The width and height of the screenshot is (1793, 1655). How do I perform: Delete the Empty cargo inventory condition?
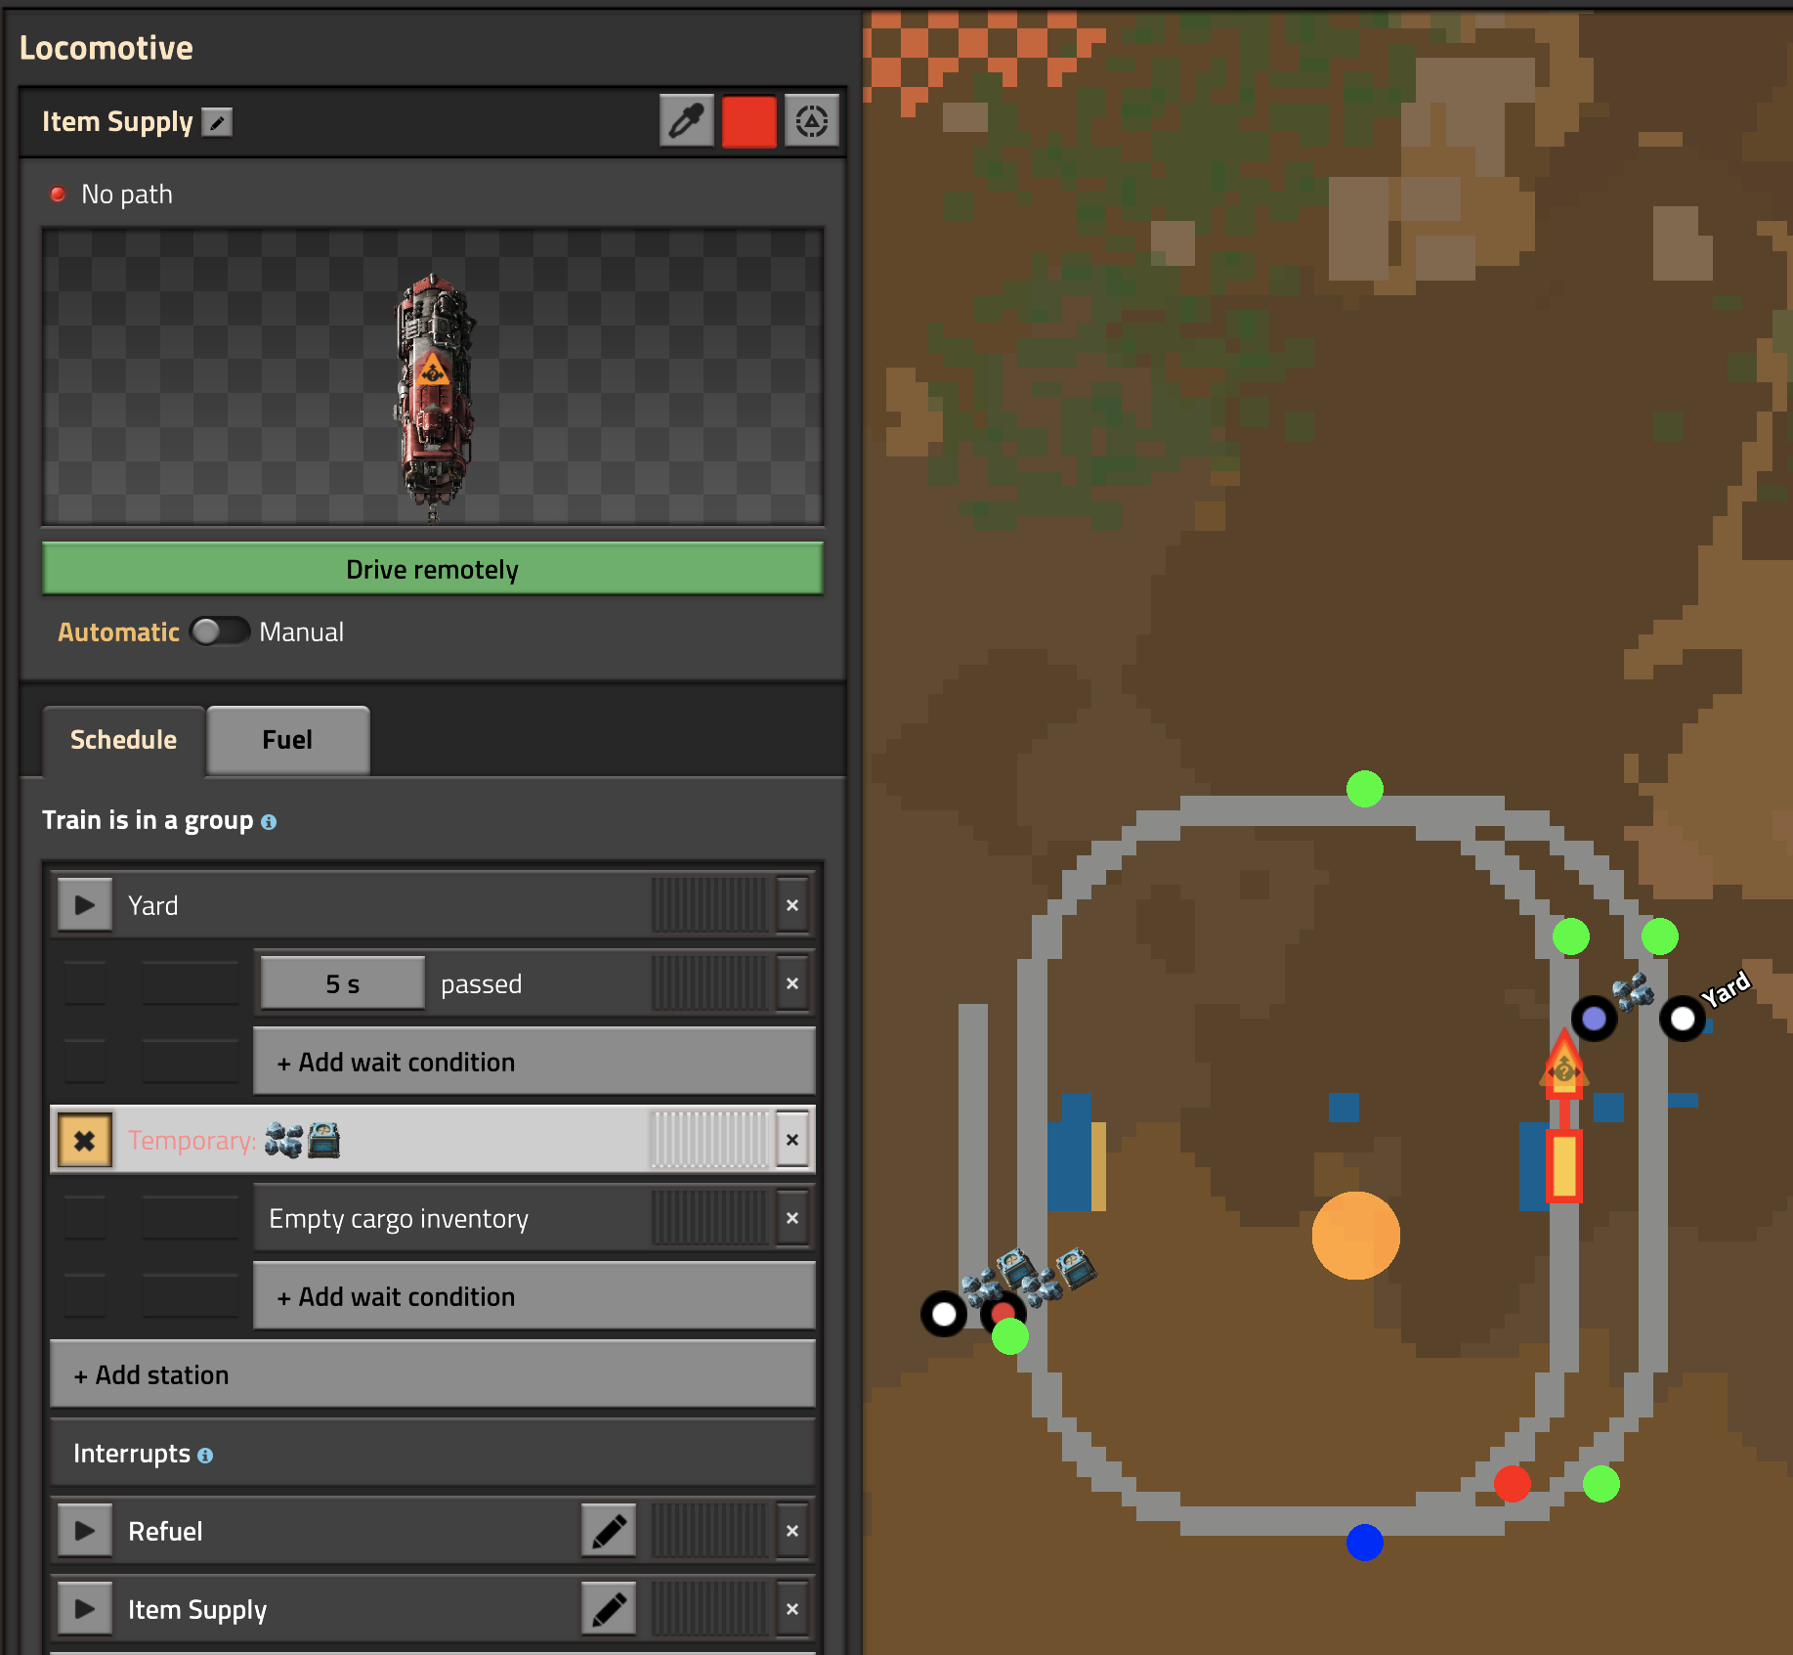click(x=792, y=1218)
